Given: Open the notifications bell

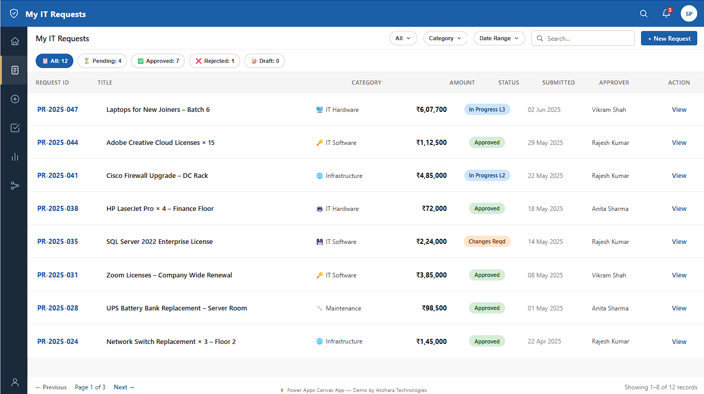Looking at the screenshot, I should point(667,13).
